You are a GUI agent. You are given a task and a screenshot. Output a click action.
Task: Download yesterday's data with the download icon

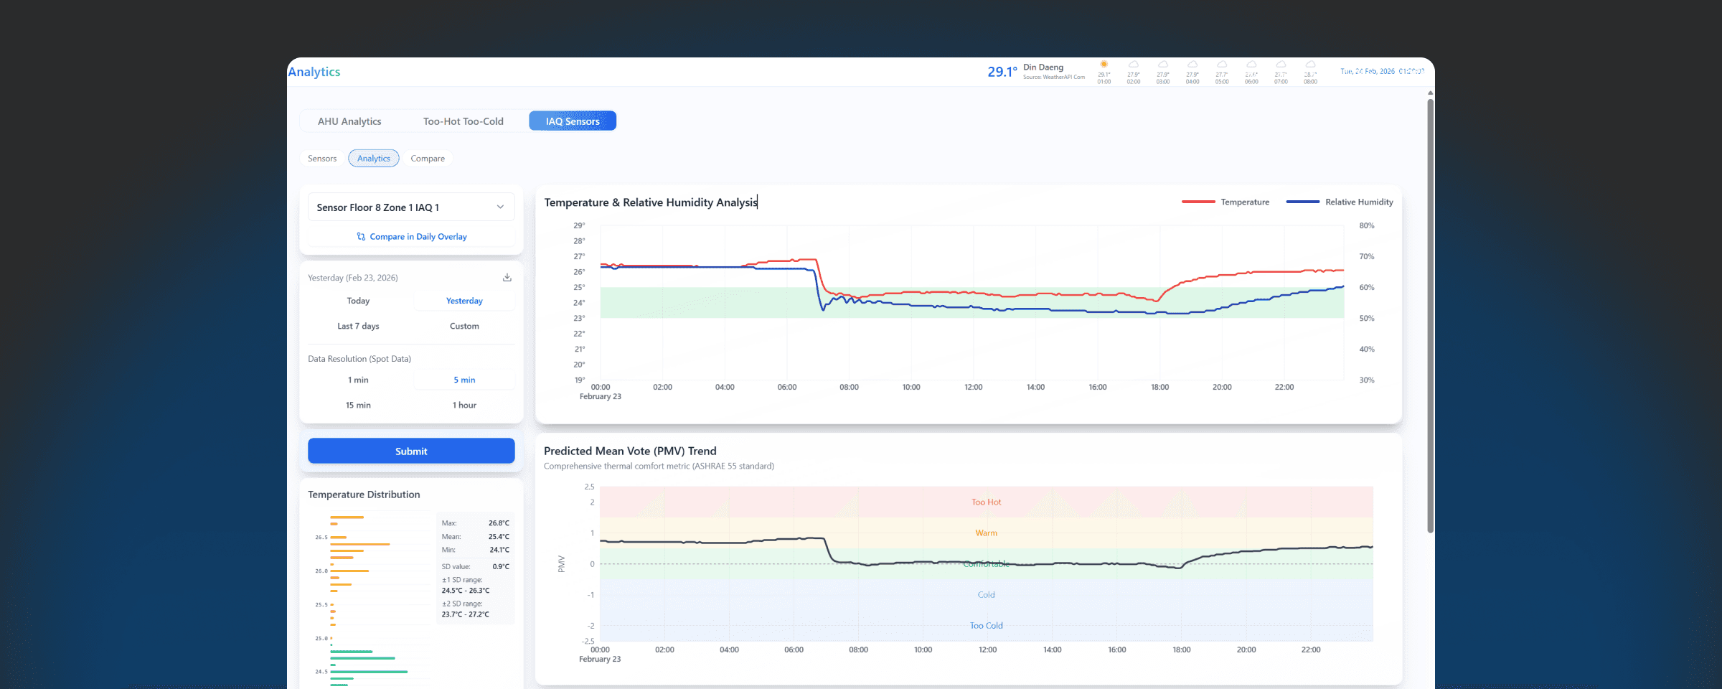(507, 278)
